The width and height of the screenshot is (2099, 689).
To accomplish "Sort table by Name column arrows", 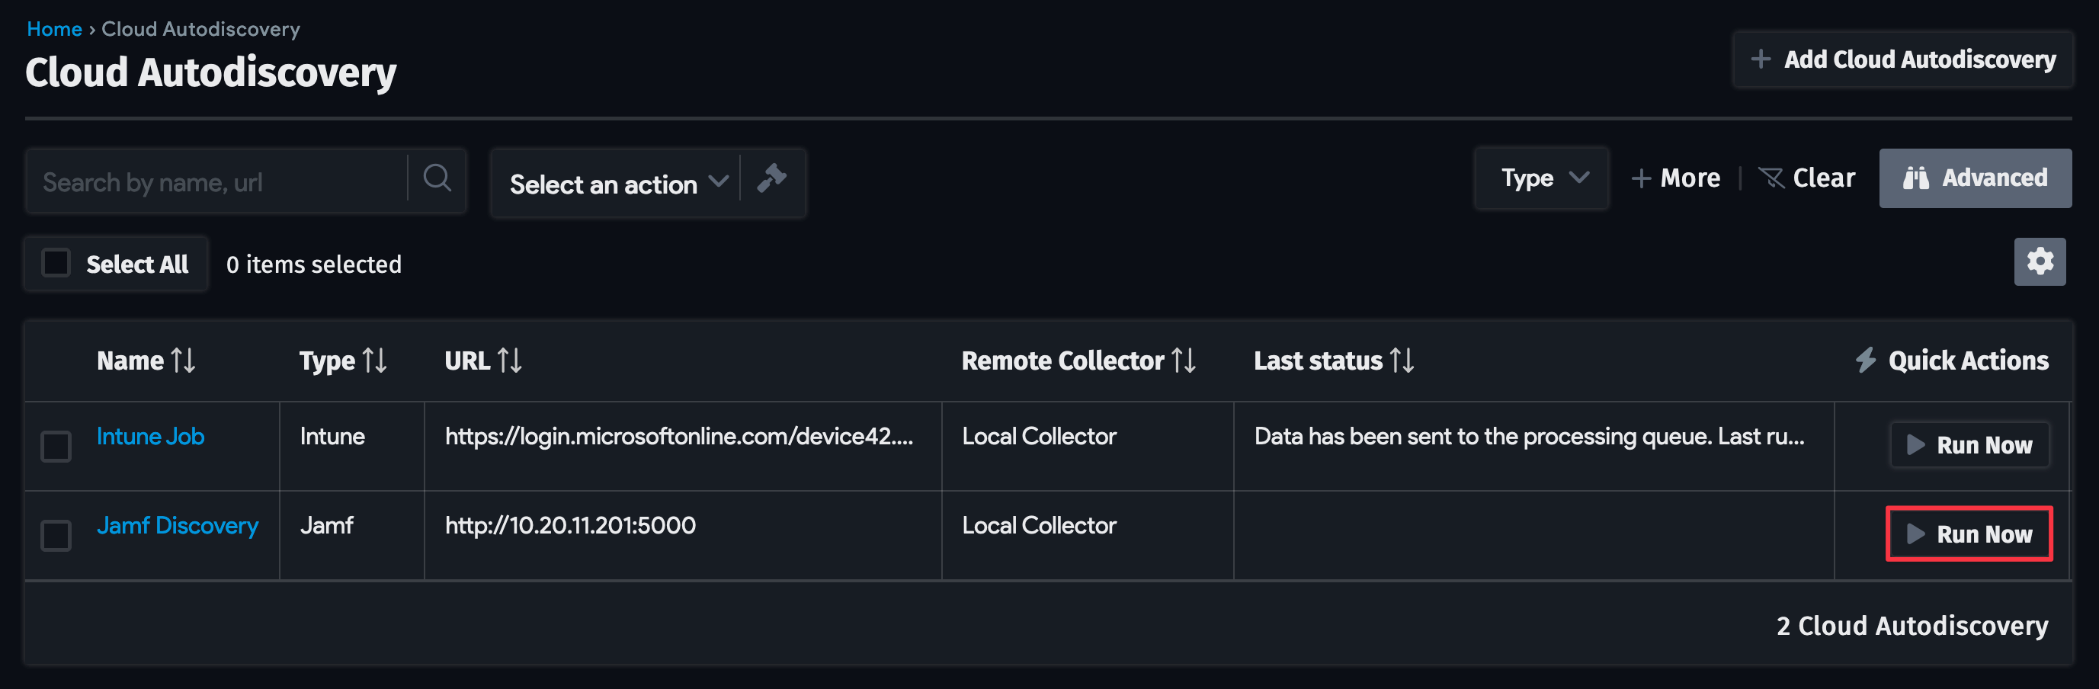I will pos(184,361).
